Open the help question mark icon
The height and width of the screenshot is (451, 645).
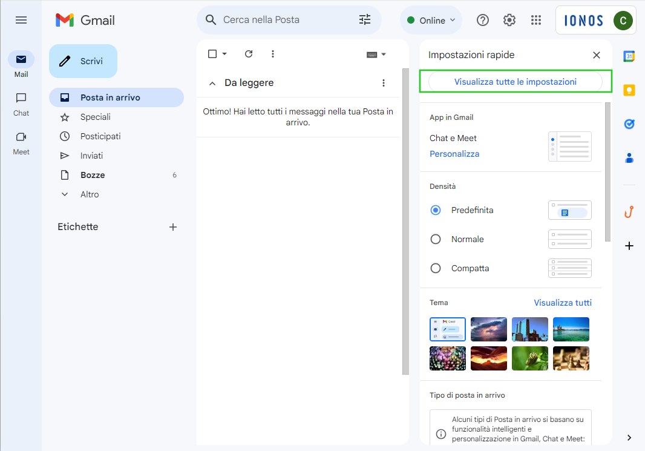coord(482,20)
